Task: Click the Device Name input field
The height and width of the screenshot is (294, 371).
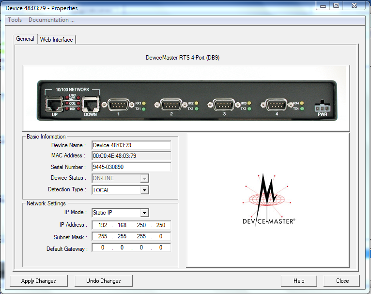Action: click(131, 145)
